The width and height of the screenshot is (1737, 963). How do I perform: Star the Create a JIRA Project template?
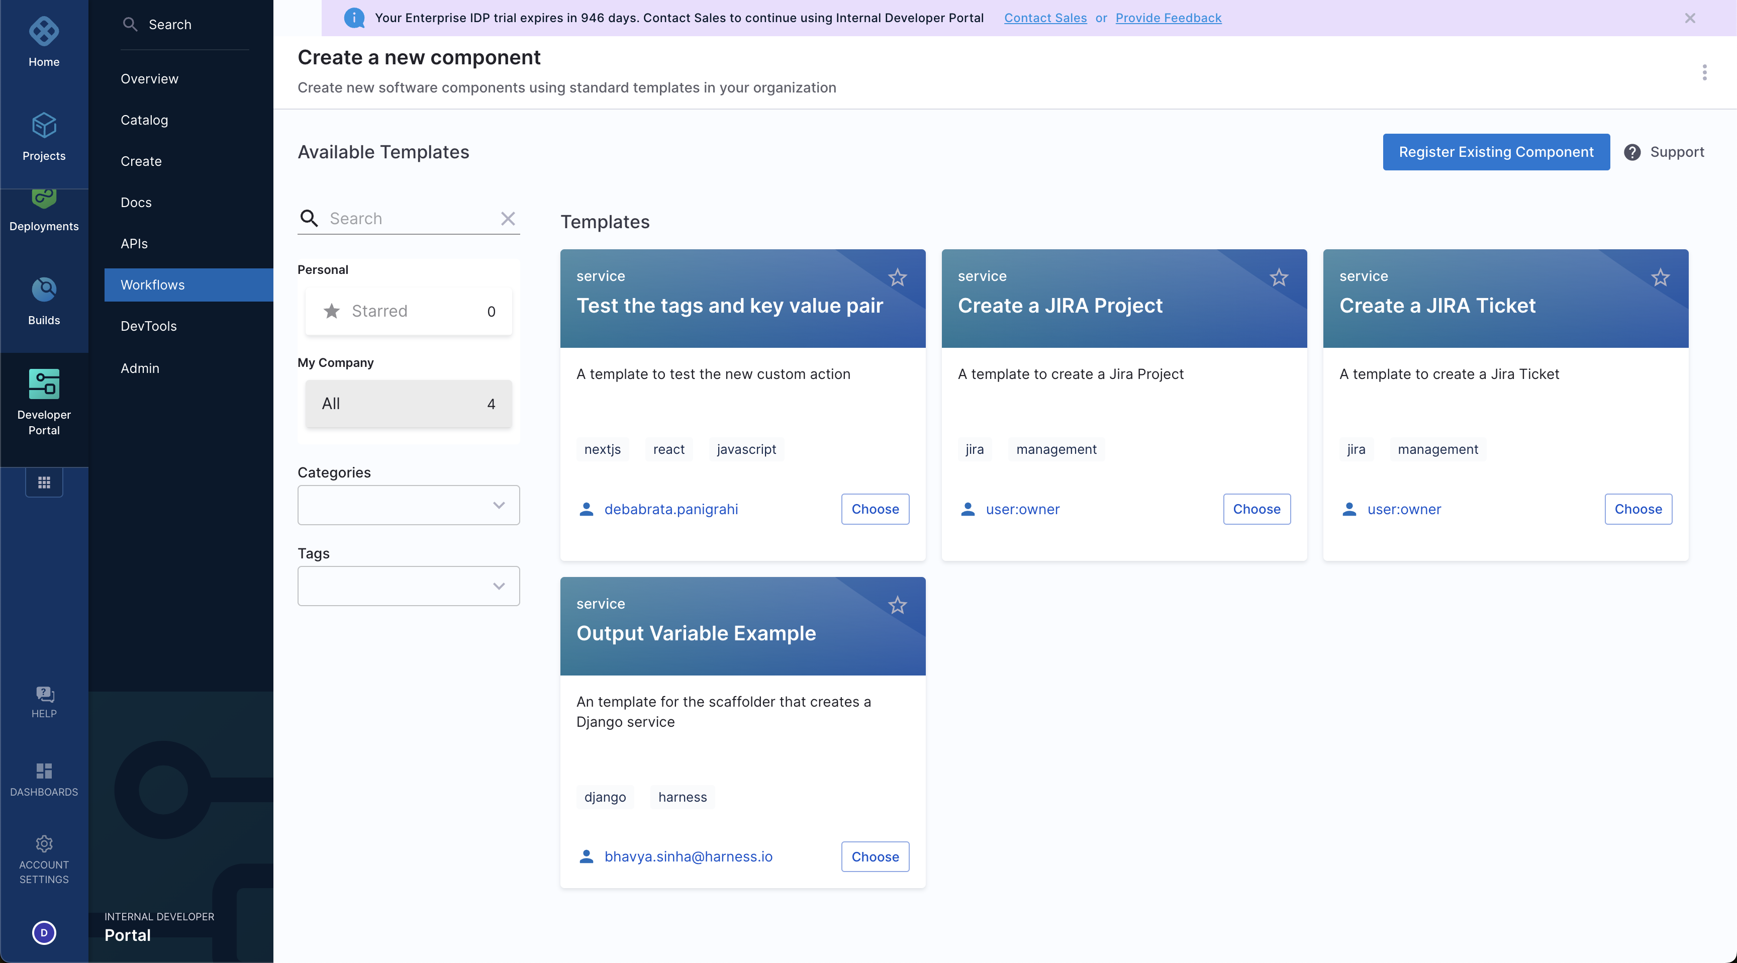[1279, 277]
